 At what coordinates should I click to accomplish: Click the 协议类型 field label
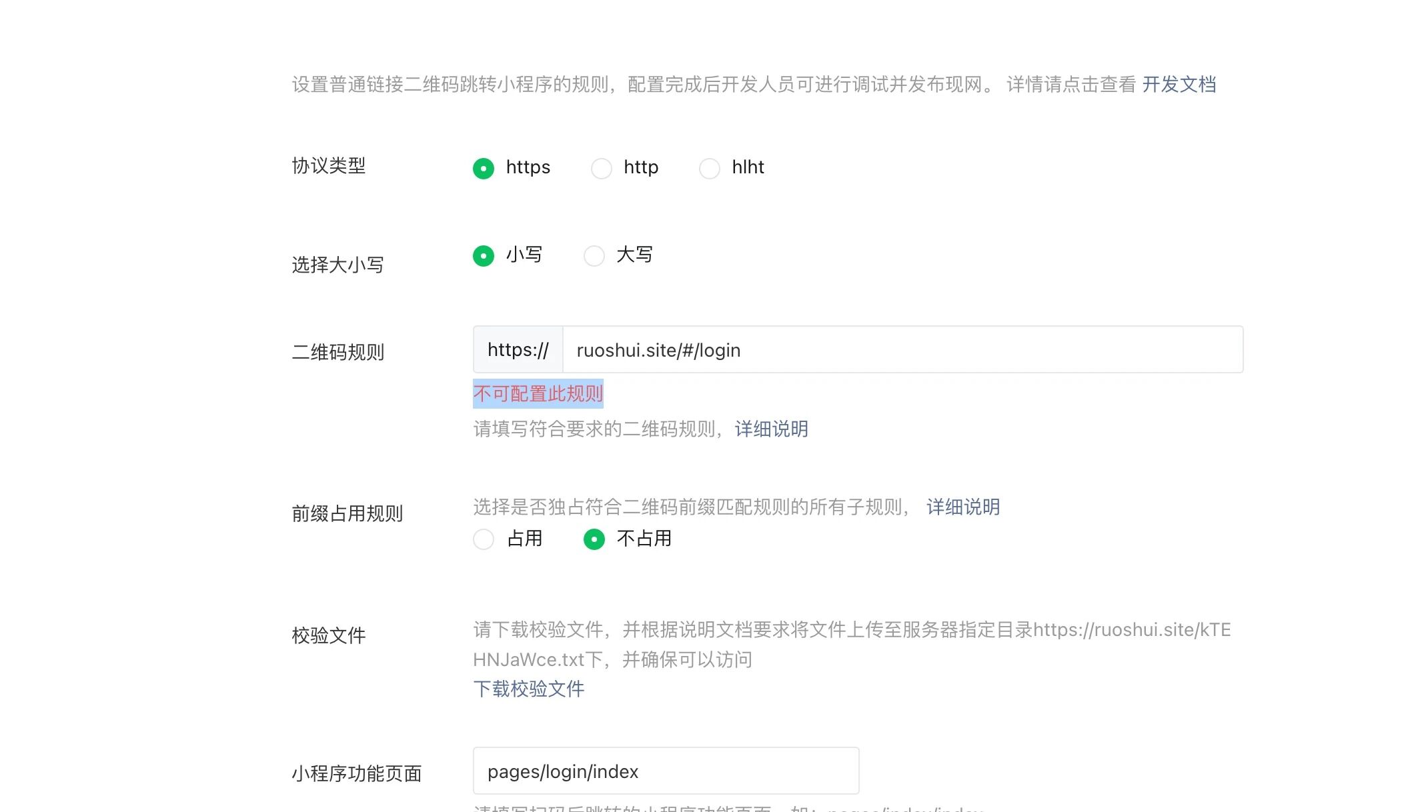(329, 165)
